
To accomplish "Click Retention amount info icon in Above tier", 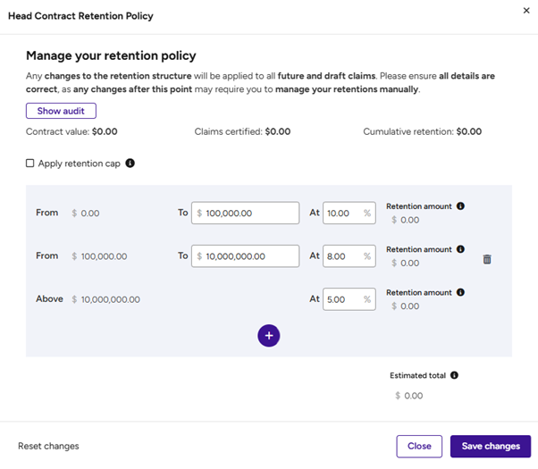I will point(460,292).
